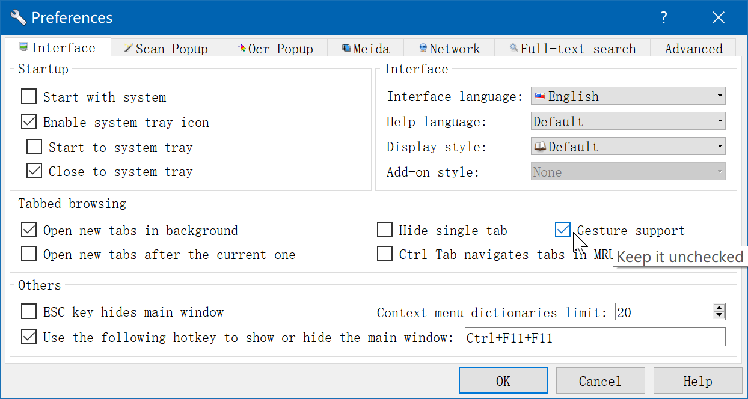Open the Ocr Popup tab
This screenshot has width=748, height=399.
pyautogui.click(x=274, y=47)
